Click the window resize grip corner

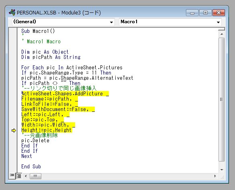click(x=223, y=177)
